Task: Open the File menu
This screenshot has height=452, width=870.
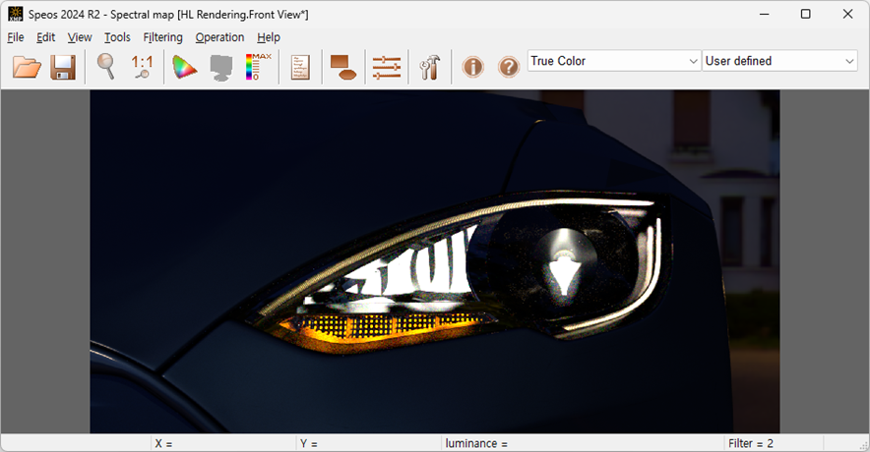Action: coord(15,37)
